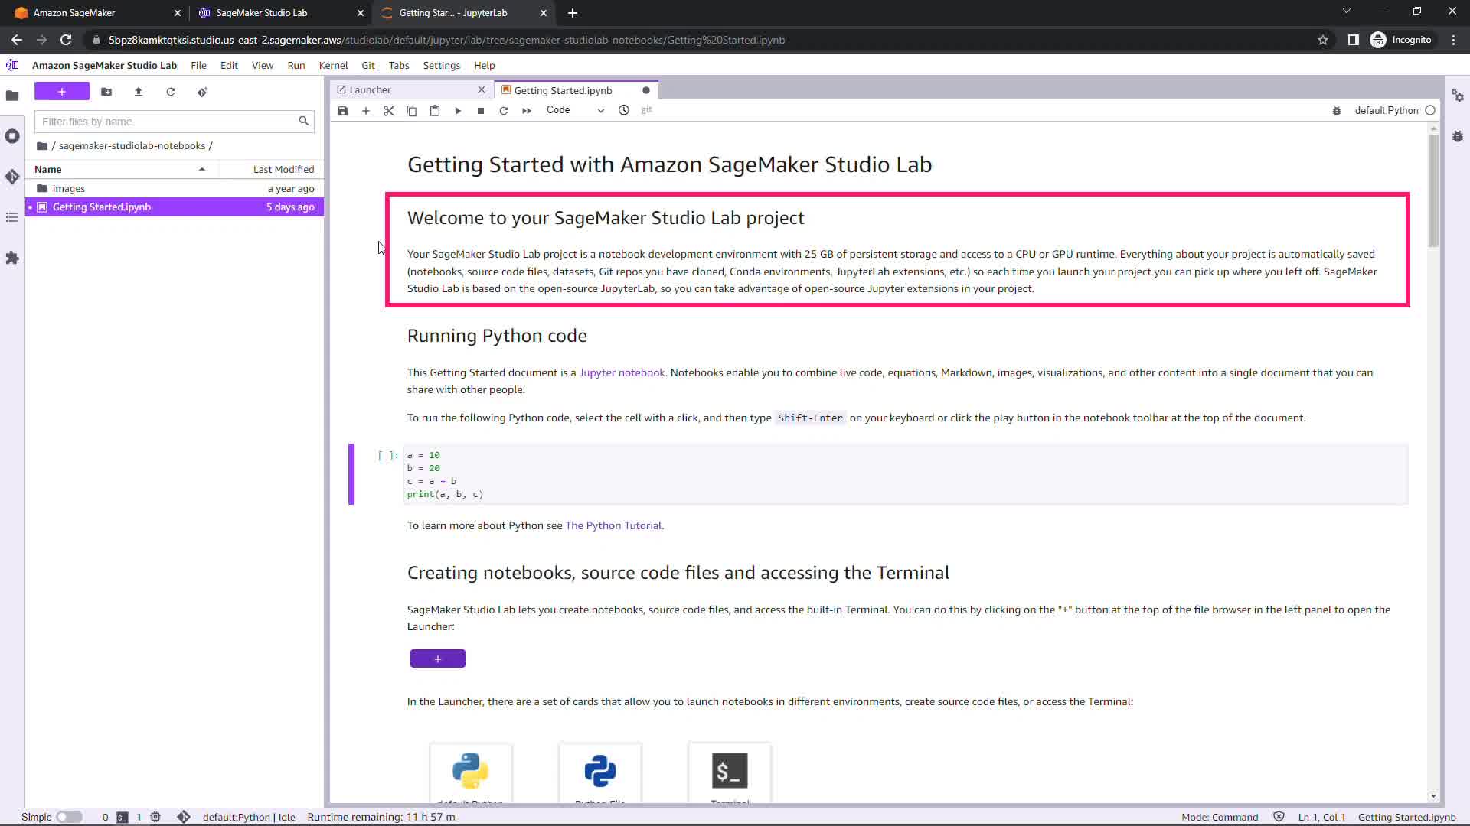1470x826 pixels.
Task: Open the cell type Code dropdown
Action: pos(575,110)
